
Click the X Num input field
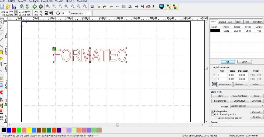click(x=222, y=75)
